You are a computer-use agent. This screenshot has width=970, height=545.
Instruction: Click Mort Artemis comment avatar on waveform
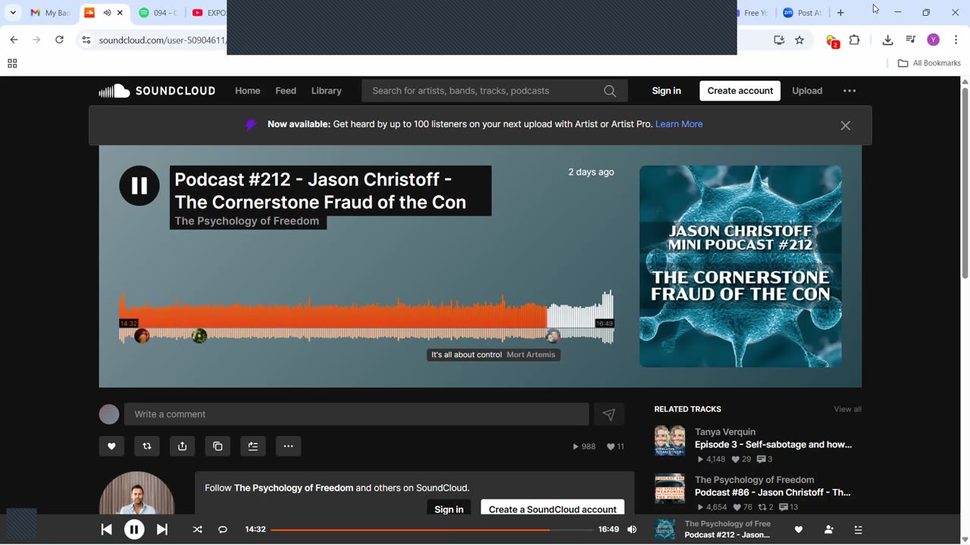tap(553, 336)
